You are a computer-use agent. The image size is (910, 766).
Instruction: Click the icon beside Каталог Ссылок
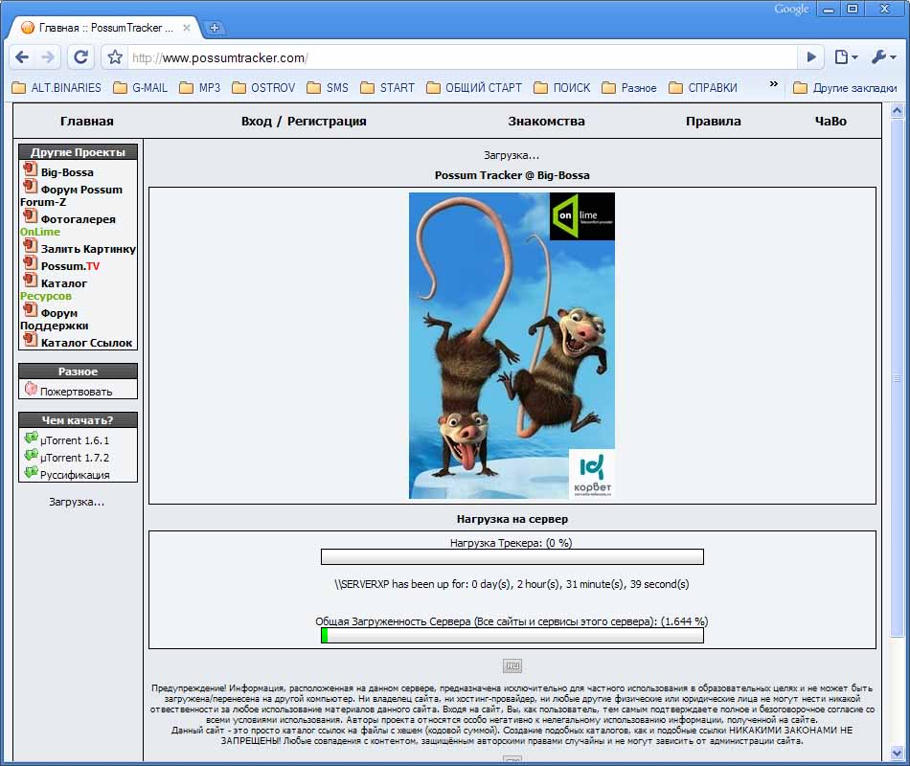(x=31, y=340)
